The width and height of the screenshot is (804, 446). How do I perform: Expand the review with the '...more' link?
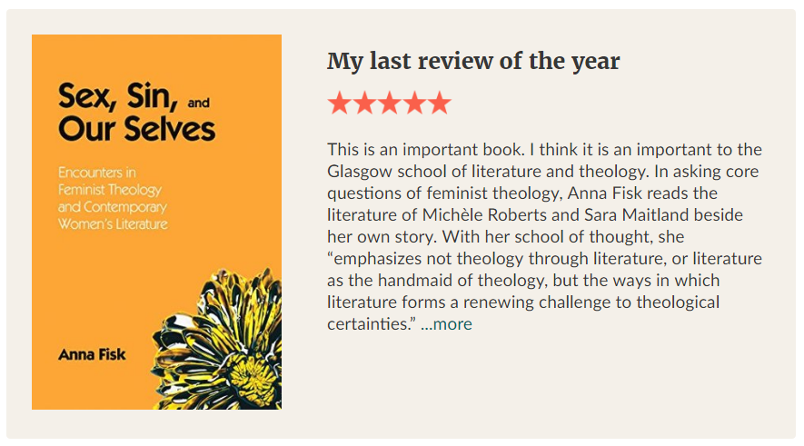[x=446, y=324]
